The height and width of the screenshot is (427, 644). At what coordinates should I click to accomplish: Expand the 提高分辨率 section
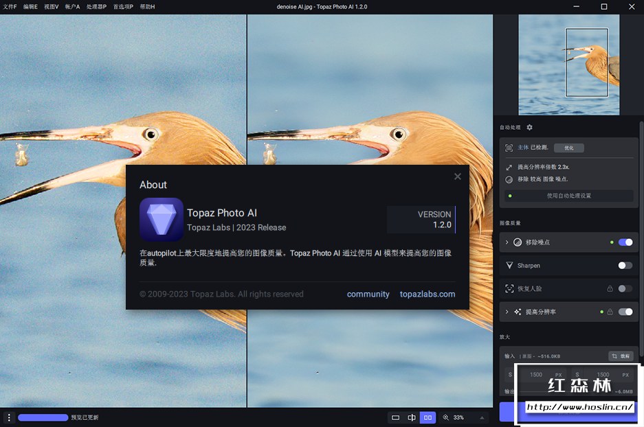tap(507, 312)
